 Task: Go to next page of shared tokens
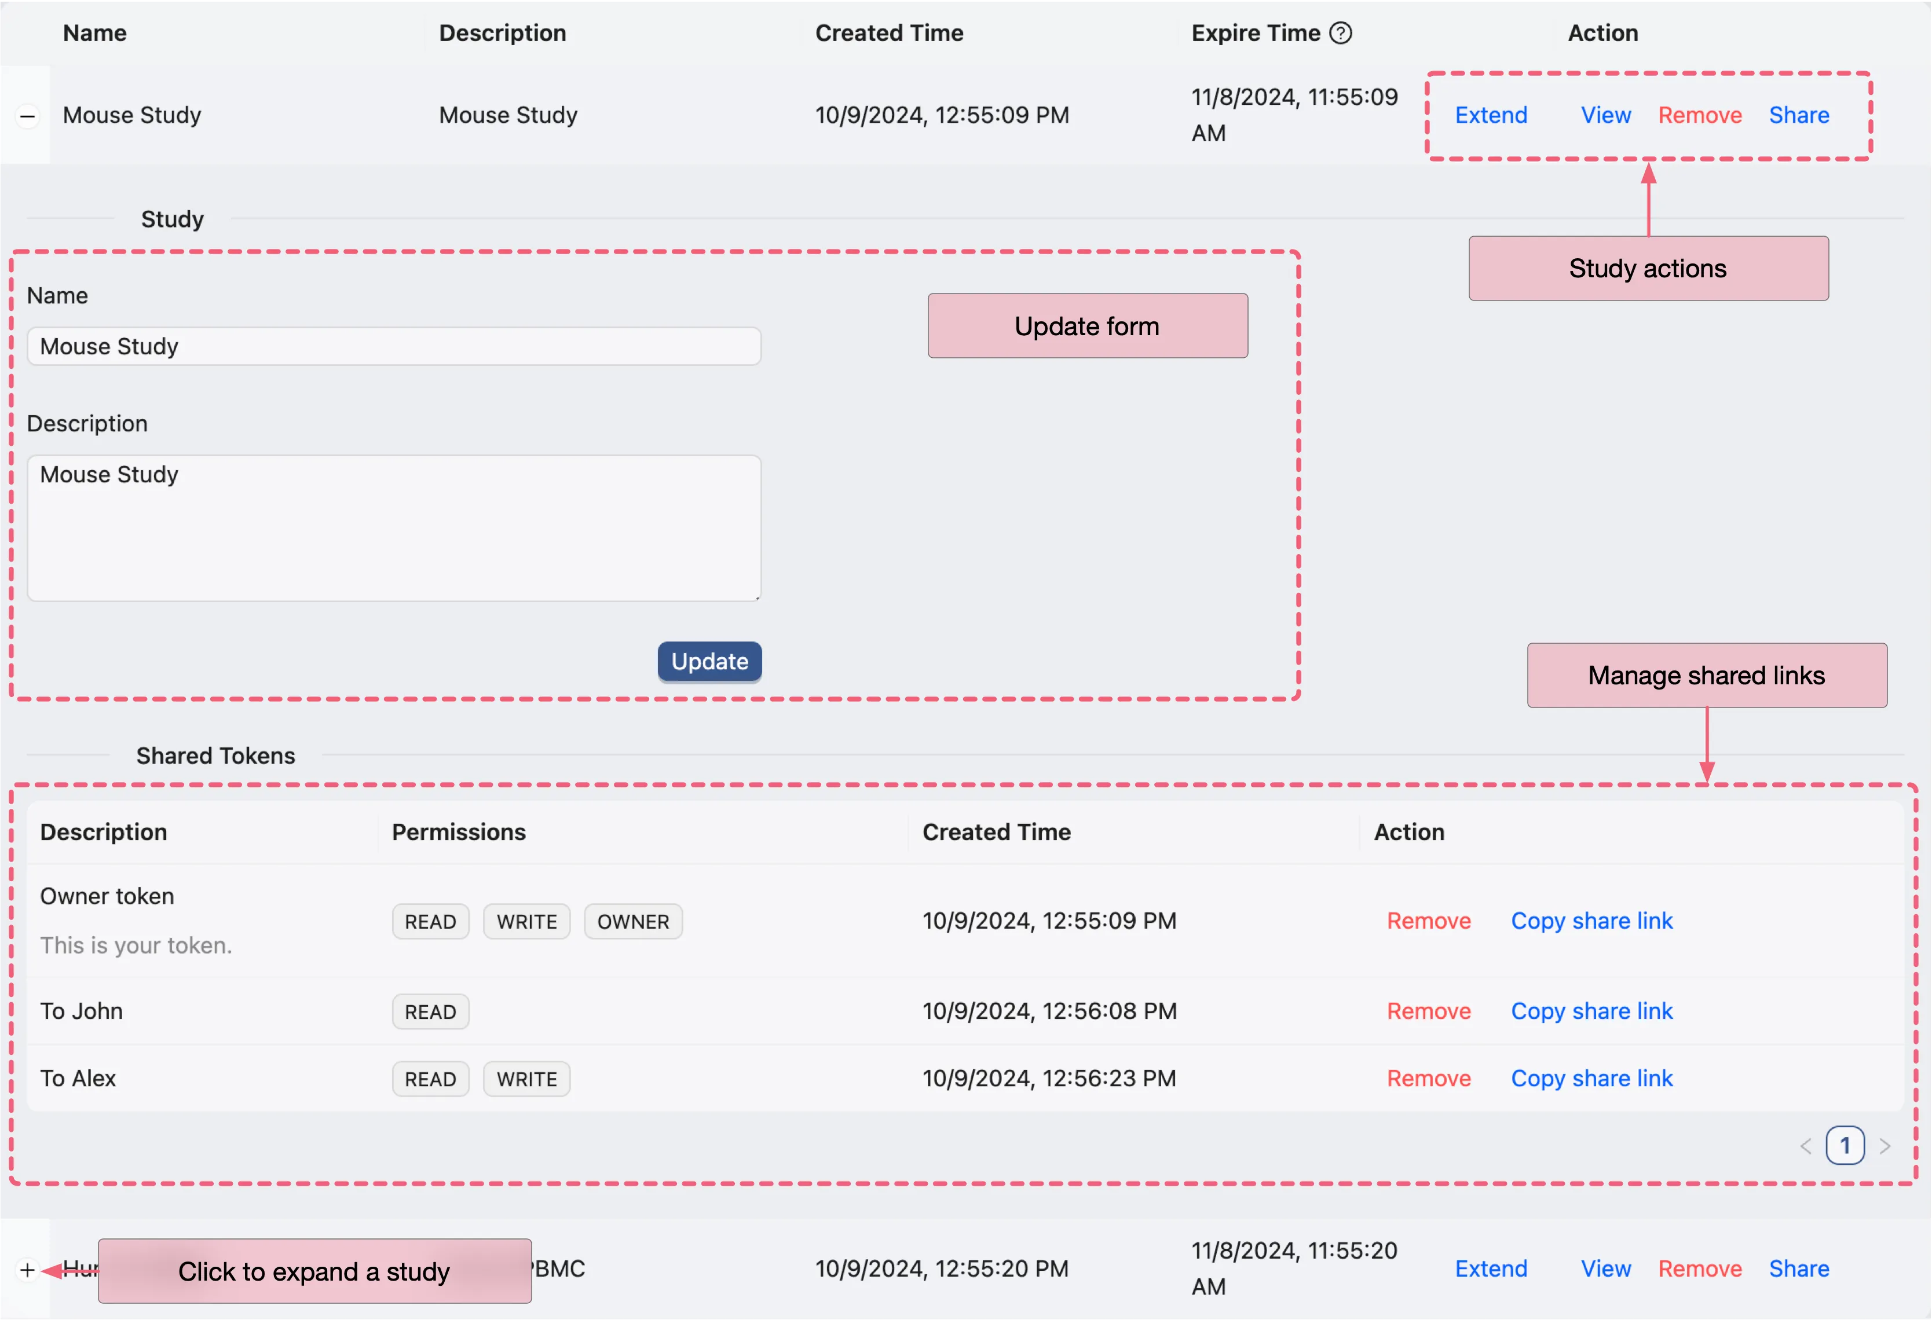point(1885,1146)
